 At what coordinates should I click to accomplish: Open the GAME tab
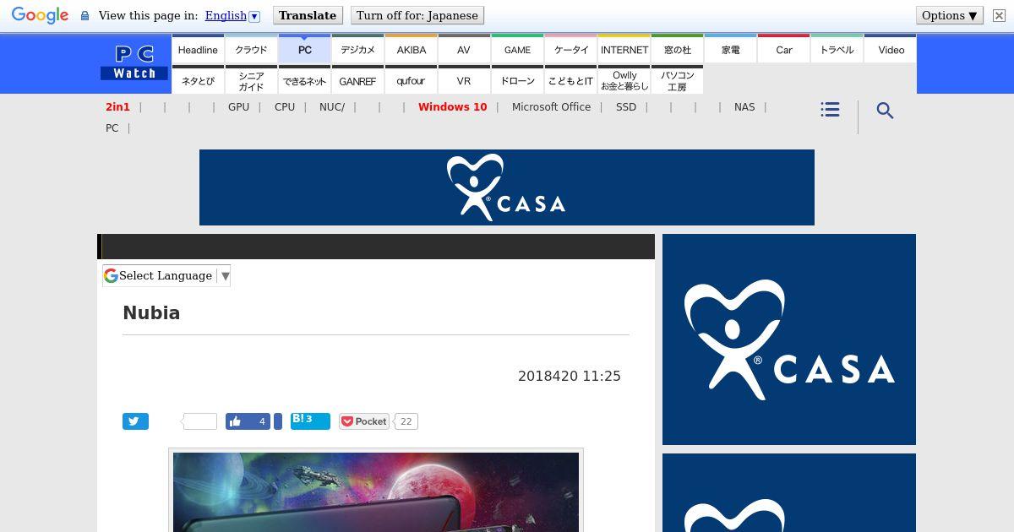tap(517, 50)
